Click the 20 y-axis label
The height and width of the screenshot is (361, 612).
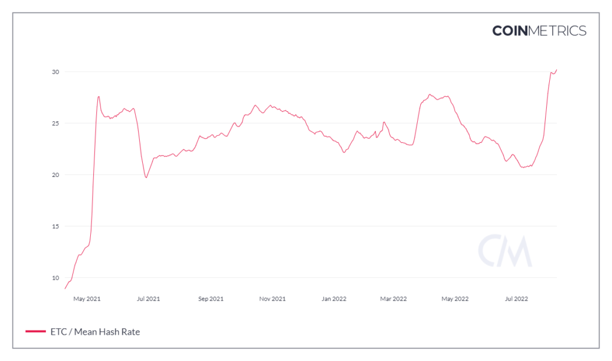coord(54,175)
